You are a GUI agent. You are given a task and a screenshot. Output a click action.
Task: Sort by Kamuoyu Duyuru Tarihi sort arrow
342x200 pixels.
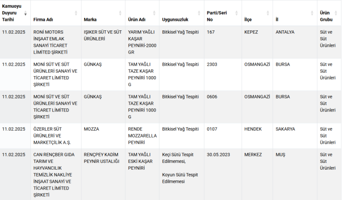(25, 13)
